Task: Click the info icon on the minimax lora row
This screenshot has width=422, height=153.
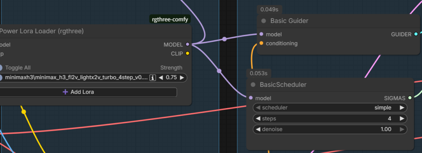Action: coord(152,78)
